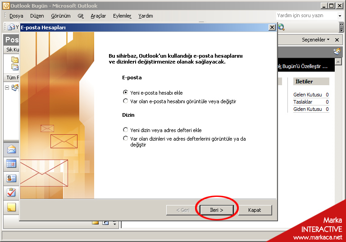Click the scrollbar up arrow in Outlook Today
Viewport: 346px width, 242px height.
click(338, 62)
